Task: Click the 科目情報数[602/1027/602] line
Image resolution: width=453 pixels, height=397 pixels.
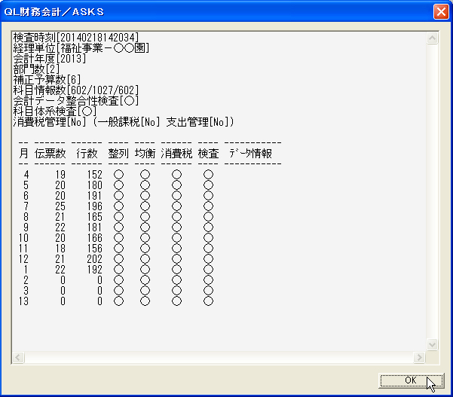Action: [76, 90]
